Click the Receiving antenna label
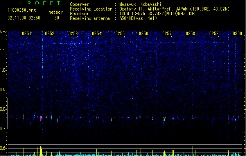The width and height of the screenshot is (246, 156). [x=90, y=18]
